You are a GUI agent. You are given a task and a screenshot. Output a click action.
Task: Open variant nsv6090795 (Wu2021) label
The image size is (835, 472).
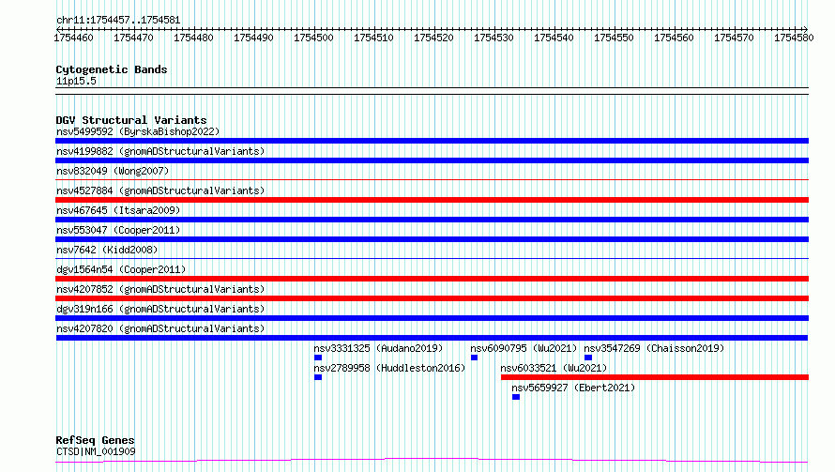point(524,348)
